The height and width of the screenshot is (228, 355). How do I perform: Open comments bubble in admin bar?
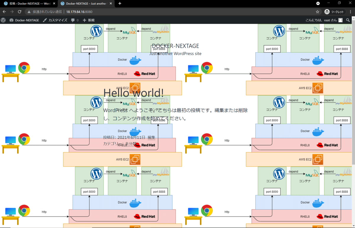pos(75,20)
